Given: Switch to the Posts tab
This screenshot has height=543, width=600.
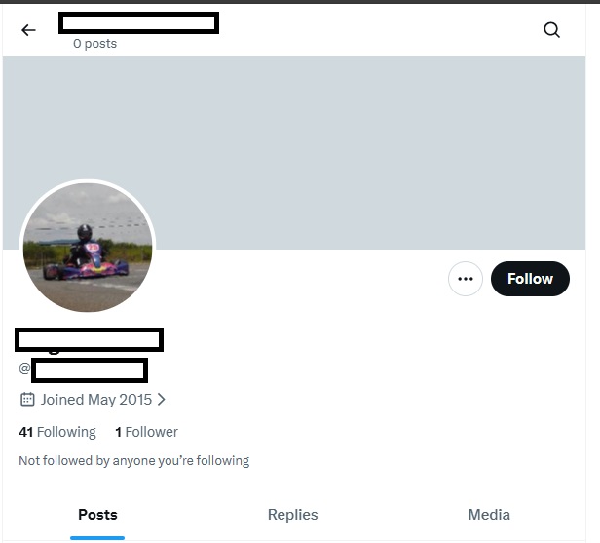Looking at the screenshot, I should coord(97,515).
